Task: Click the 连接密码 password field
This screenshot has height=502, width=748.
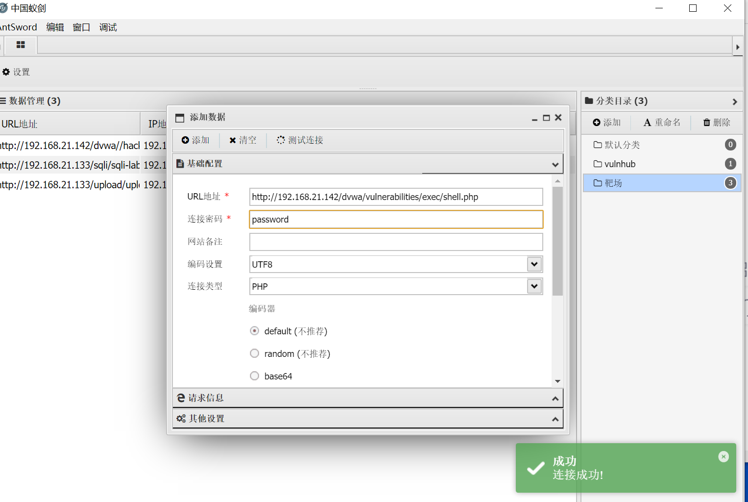Action: 396,220
